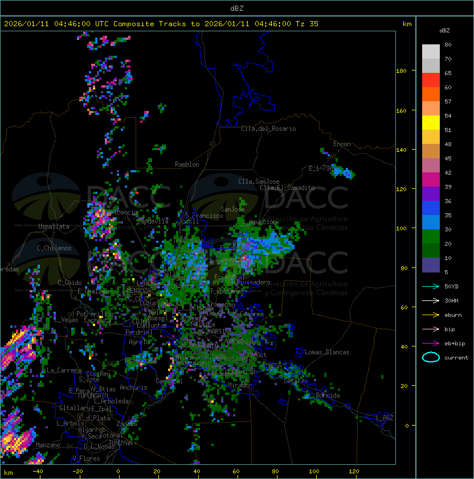Image resolution: width=474 pixels, height=479 pixels.
Task: Click the TUNUYAN label on map
Action: tap(121, 443)
